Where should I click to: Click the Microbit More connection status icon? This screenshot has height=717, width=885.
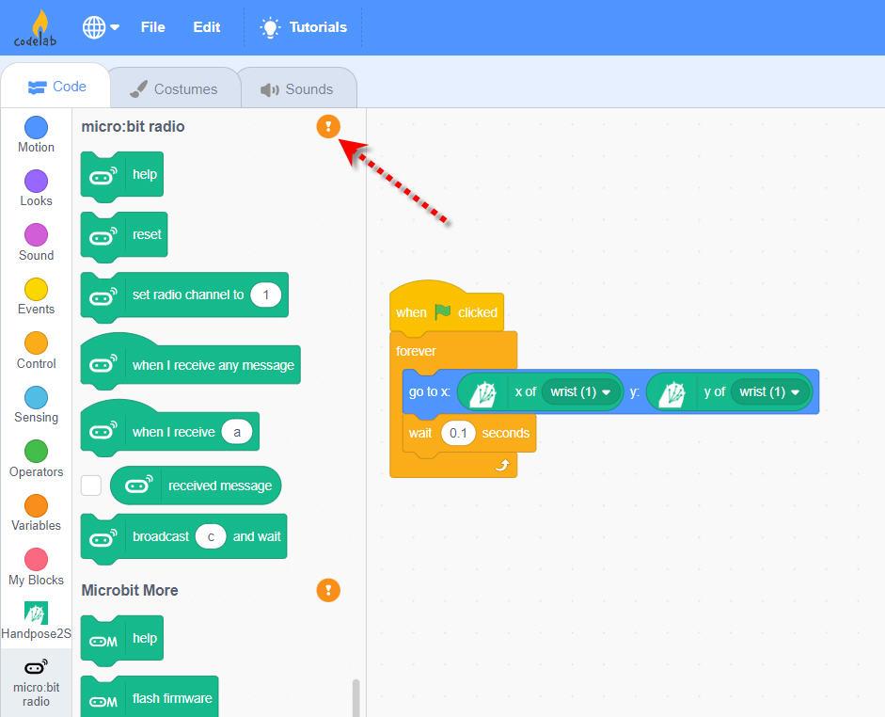click(x=328, y=590)
